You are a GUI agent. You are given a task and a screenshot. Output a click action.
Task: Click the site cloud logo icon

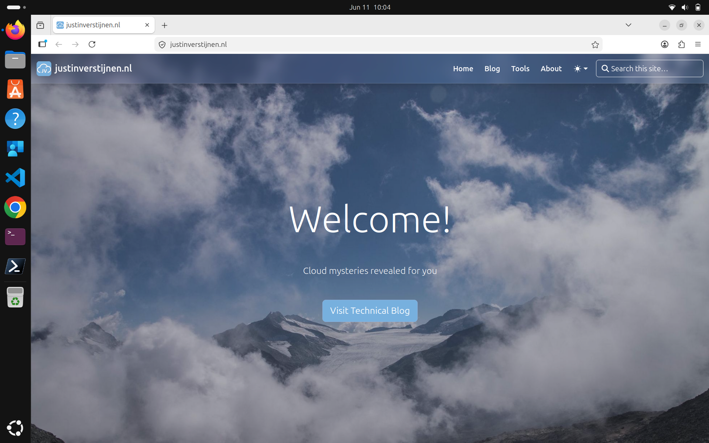44,69
